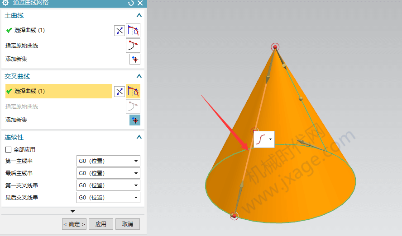Open curve rule icon in 主曲线 section

133,30
